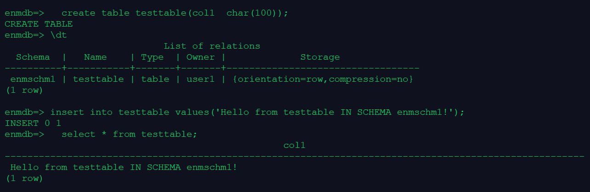Click the testtable name cell in relations table
590x192 pixels.
pos(98,79)
